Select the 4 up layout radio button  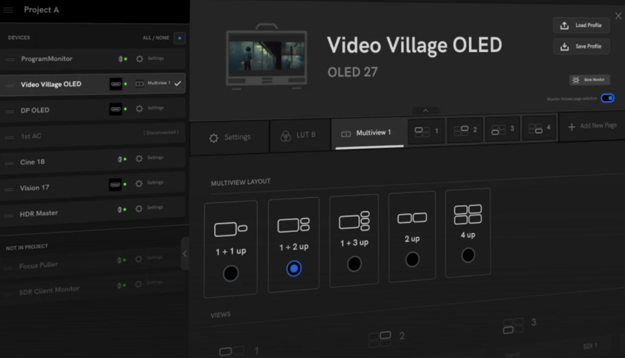468,255
